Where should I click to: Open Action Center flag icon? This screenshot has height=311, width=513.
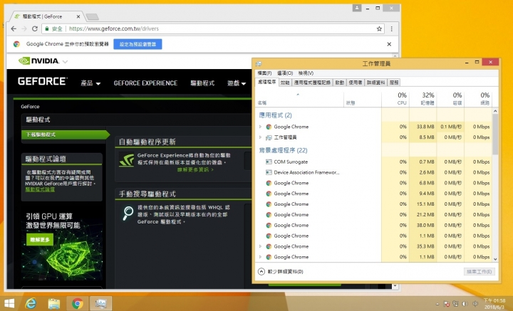click(x=447, y=304)
